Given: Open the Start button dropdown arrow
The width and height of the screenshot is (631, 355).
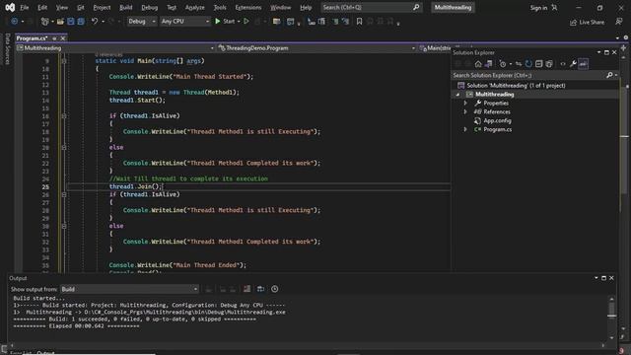Looking at the screenshot, I should click(239, 22).
